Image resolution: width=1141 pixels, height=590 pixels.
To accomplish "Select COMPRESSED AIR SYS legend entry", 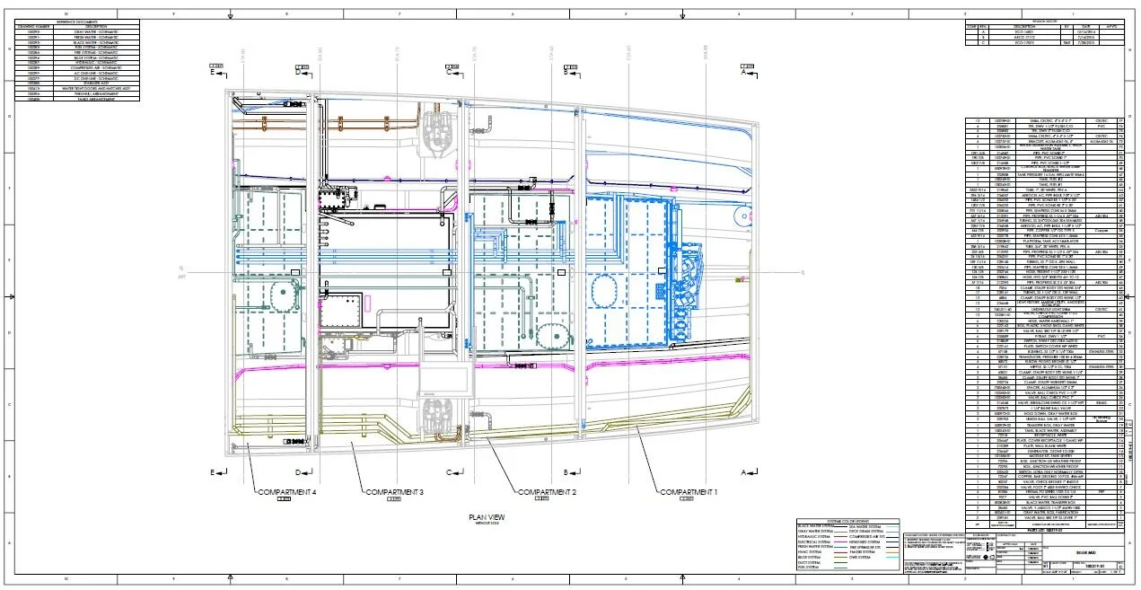I will pos(867,537).
